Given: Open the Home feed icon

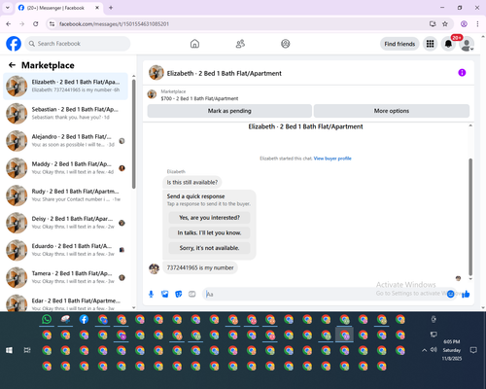Looking at the screenshot, I should 194,44.
